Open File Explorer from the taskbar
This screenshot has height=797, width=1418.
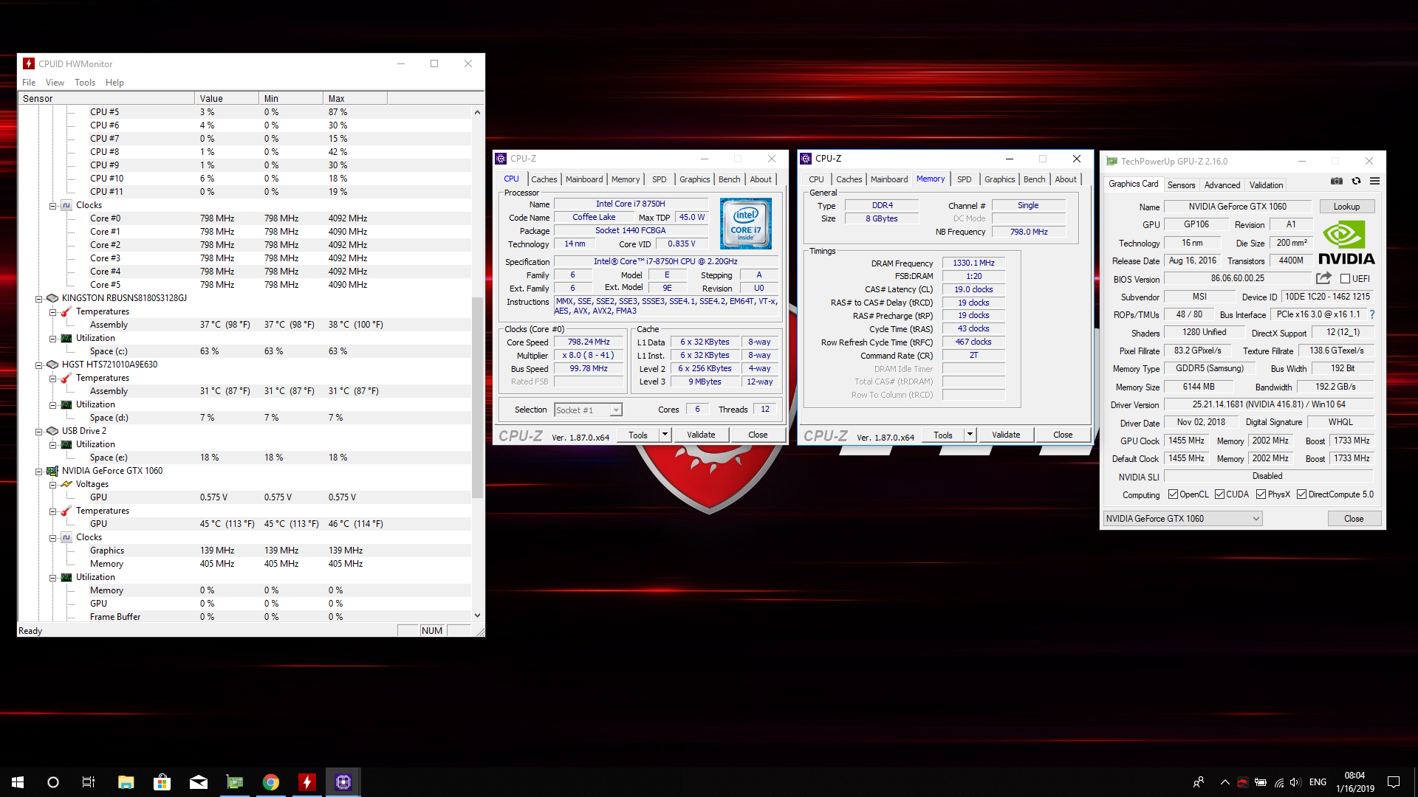pyautogui.click(x=126, y=782)
